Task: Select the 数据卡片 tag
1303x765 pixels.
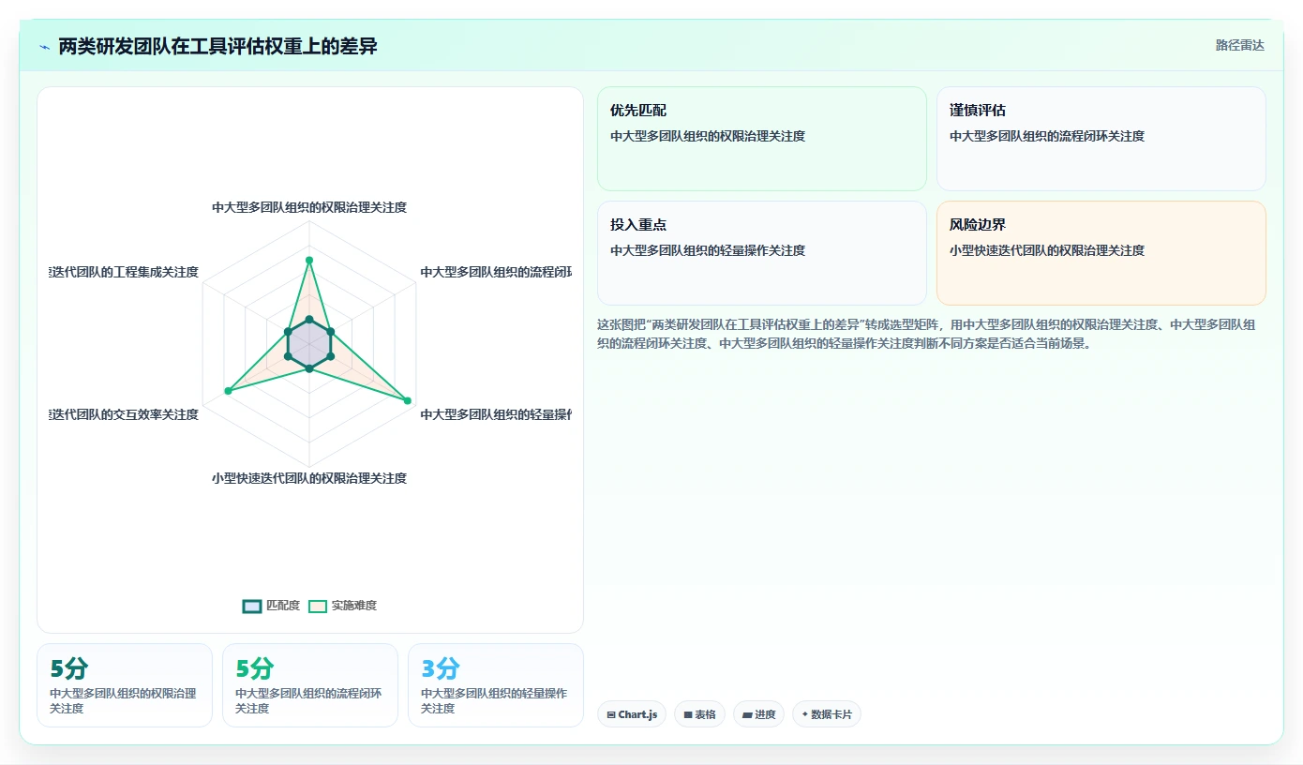Action: click(x=826, y=714)
